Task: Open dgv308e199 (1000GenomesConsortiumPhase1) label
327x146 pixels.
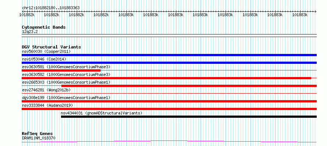Action: [x=66, y=98]
